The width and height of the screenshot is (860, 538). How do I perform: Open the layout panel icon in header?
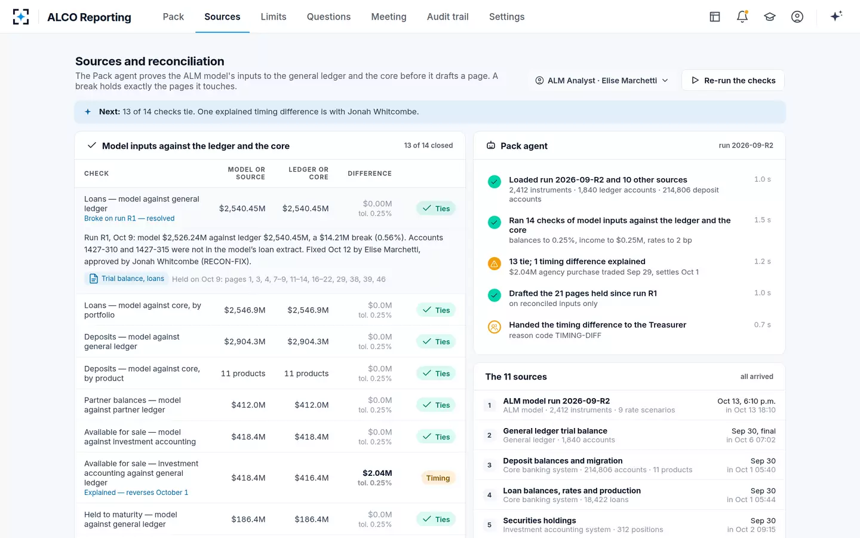[715, 17]
